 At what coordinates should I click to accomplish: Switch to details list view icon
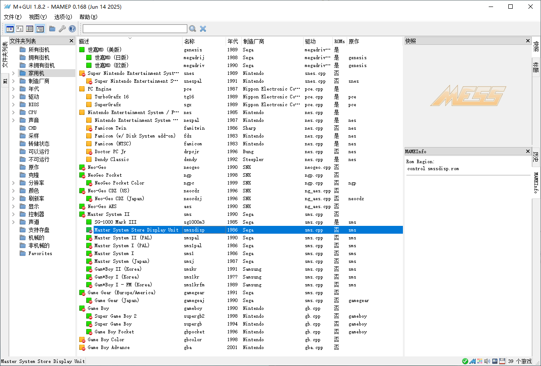tap(30, 29)
